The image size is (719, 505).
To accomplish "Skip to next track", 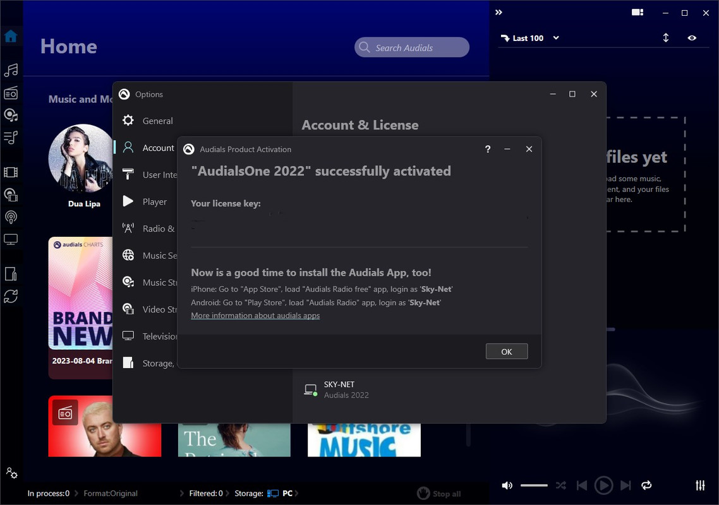I will pos(625,485).
